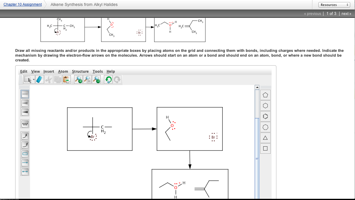
Task: Select the cyclopropane triangle template
Action: 265,137
